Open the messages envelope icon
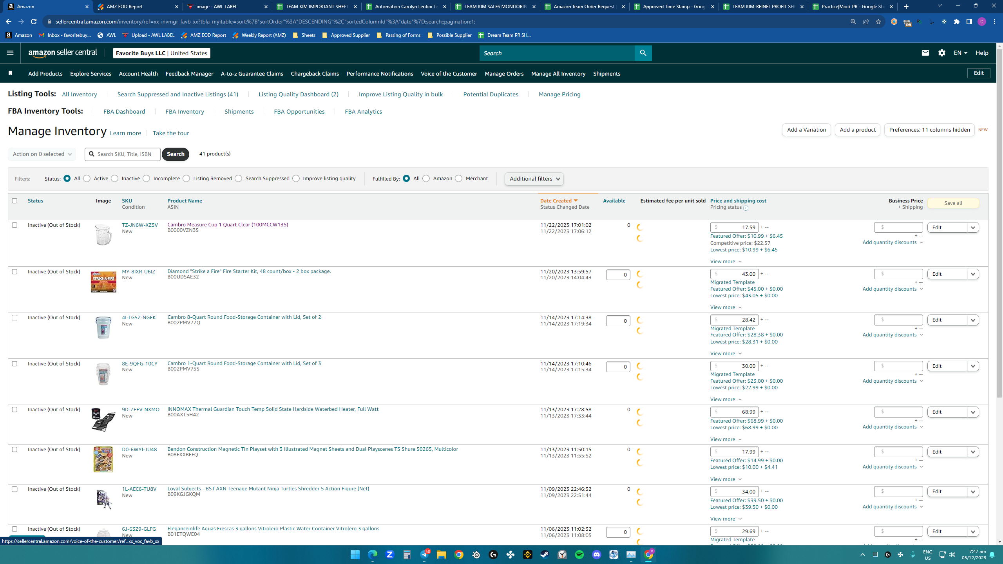 point(925,53)
